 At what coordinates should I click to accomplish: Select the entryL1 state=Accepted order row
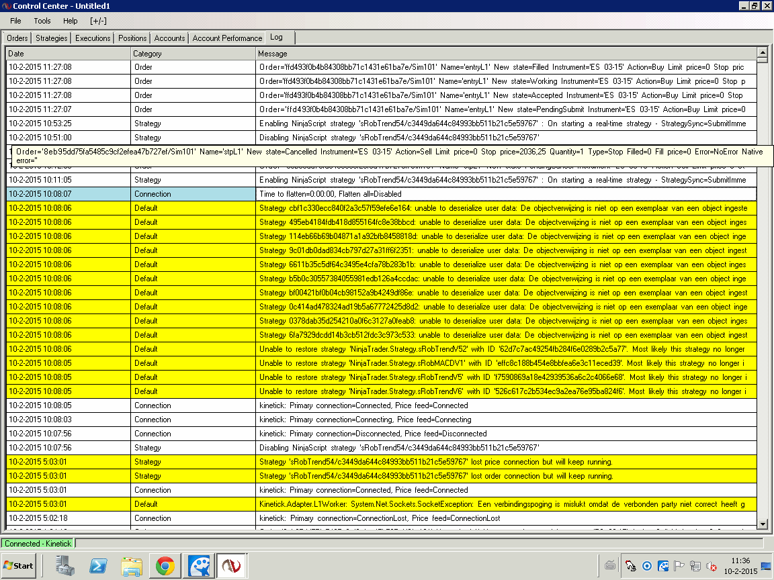pyautogui.click(x=382, y=95)
